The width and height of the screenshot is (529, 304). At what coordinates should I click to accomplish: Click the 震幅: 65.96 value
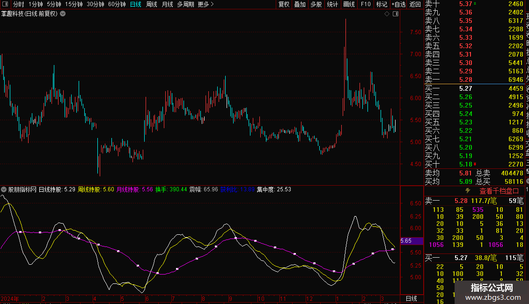click(204, 189)
